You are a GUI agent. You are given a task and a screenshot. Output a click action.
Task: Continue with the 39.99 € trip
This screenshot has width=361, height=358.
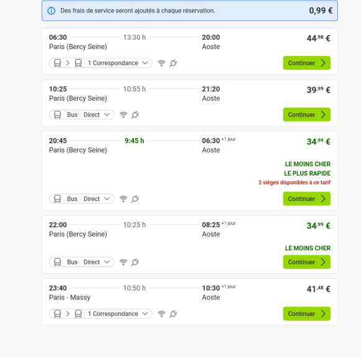pos(307,115)
